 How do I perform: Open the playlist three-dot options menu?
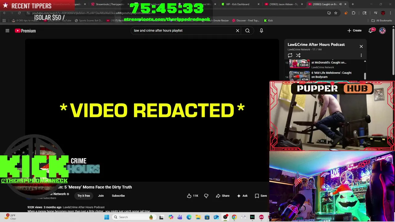point(361,55)
